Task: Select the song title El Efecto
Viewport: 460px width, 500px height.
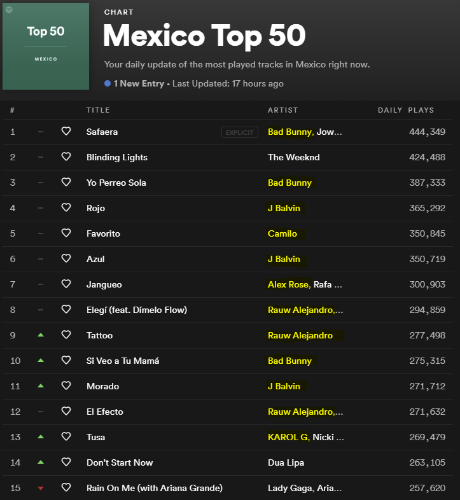Action: pos(104,412)
